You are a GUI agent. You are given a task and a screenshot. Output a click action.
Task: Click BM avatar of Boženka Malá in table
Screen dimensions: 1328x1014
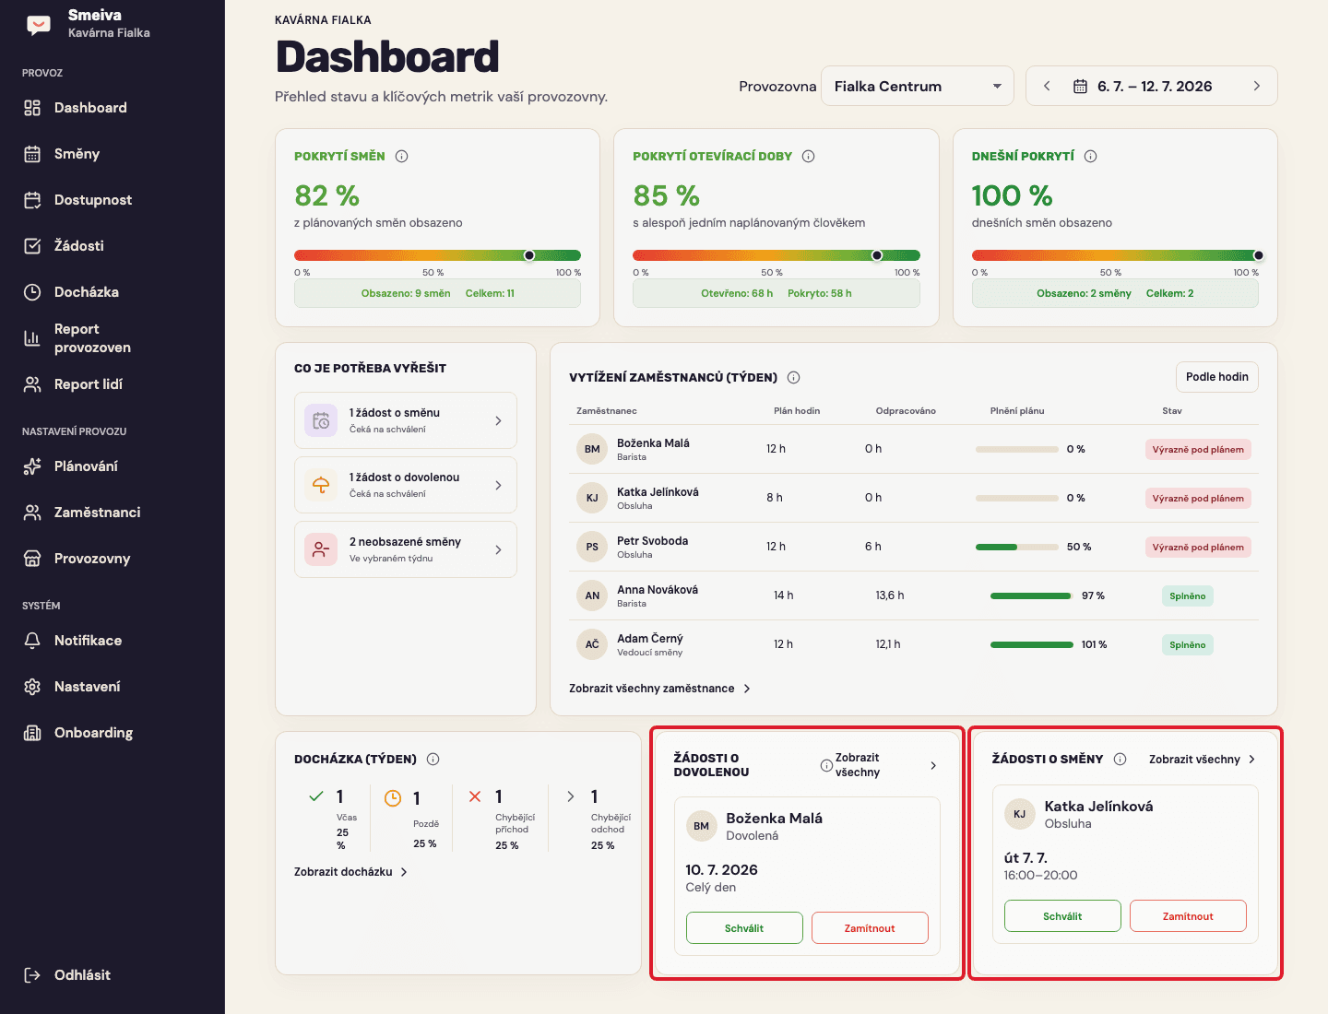592,450
